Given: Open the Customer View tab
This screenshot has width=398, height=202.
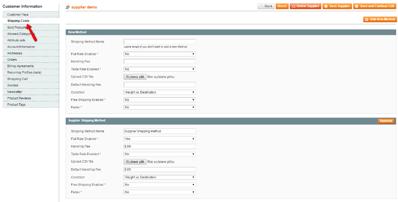Looking at the screenshot, I should pos(18,15).
